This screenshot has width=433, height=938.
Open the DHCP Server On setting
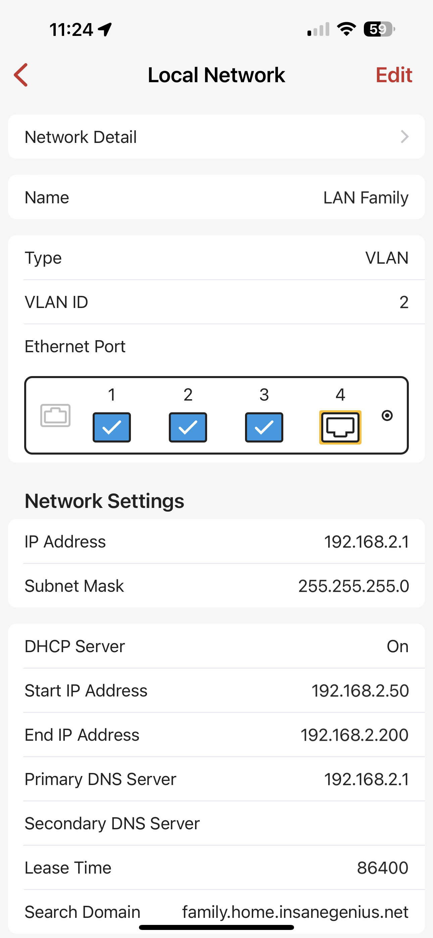point(216,646)
